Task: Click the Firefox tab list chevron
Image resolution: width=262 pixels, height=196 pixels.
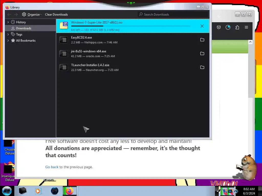Action: coord(219,16)
